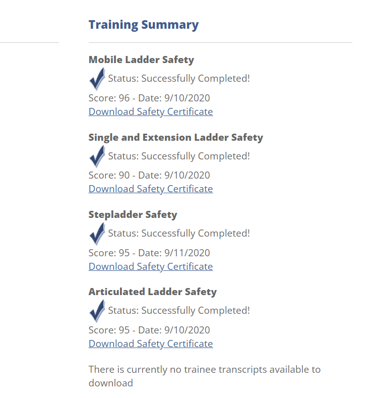Download the Mobile Ladder Safety certificate

coord(151,111)
